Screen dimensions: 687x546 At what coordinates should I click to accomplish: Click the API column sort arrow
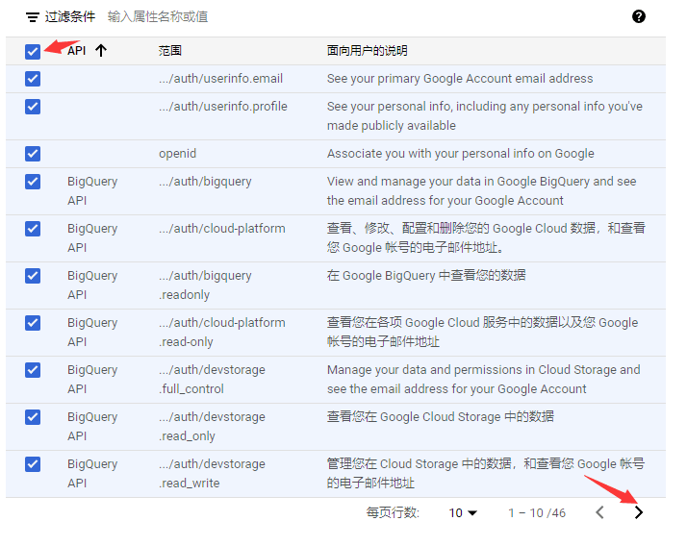pos(100,51)
